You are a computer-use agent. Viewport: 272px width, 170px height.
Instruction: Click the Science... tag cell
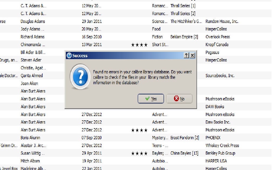pyautogui.click(x=159, y=21)
